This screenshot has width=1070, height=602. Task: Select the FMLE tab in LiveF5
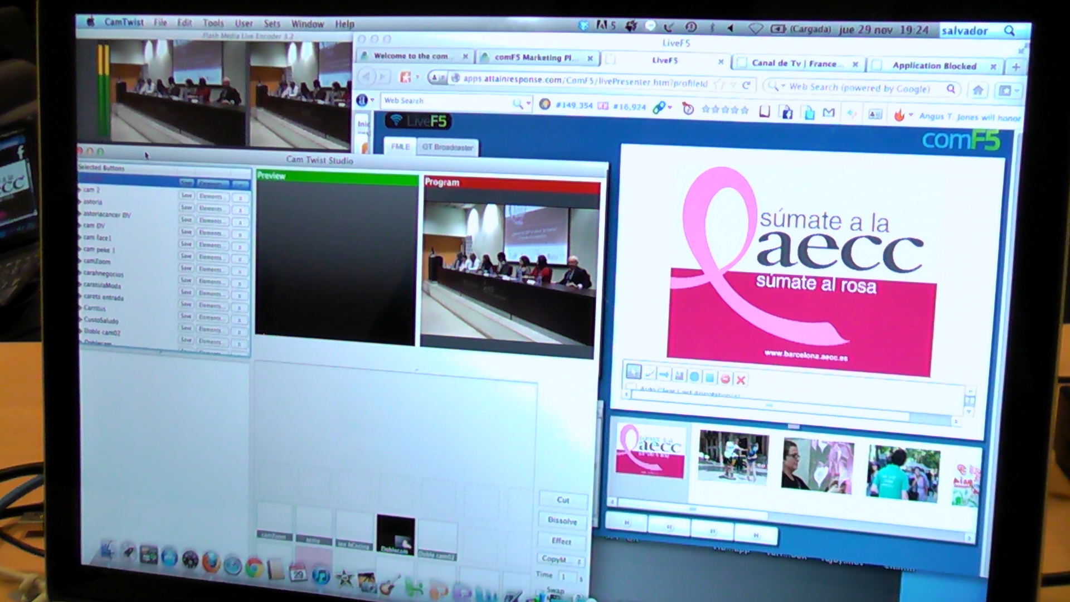(401, 147)
